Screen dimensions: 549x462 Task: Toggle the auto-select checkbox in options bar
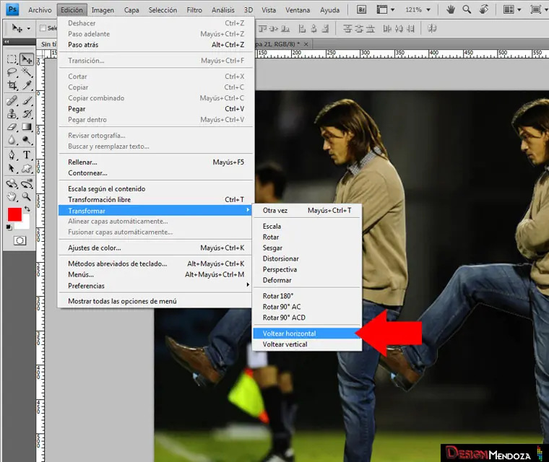[43, 28]
